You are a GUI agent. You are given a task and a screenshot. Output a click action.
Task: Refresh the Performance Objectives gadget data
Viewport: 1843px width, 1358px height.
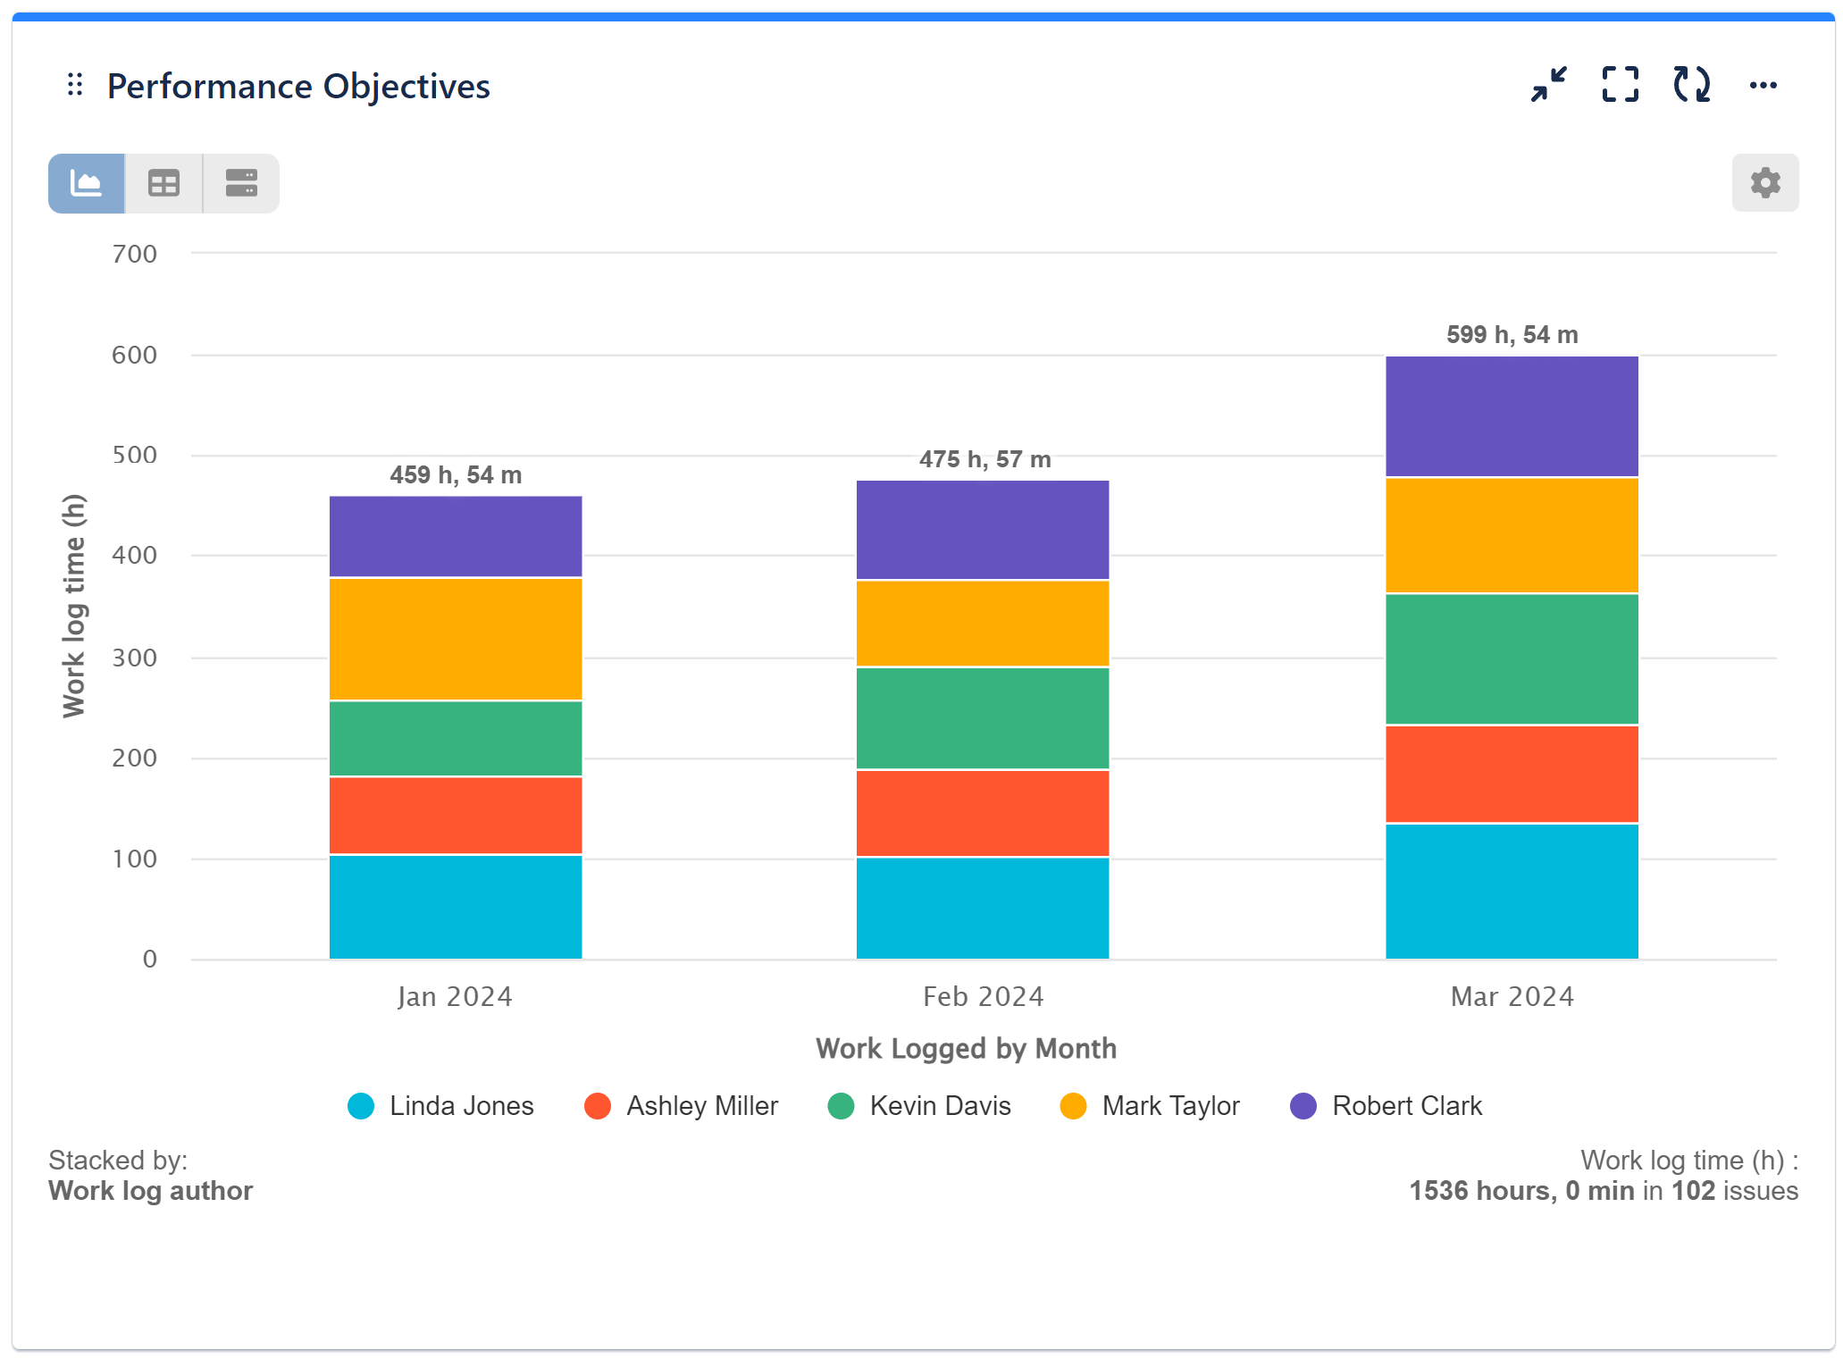pos(1691,85)
